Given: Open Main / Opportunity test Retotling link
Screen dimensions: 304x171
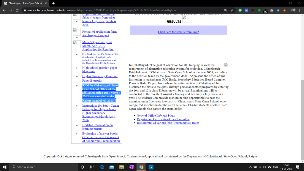Looking at the screenshot, I should [98, 46].
